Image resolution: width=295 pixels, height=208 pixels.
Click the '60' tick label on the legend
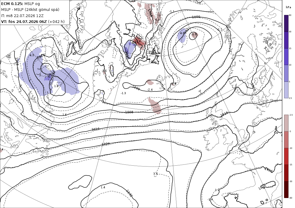click(290, 15)
